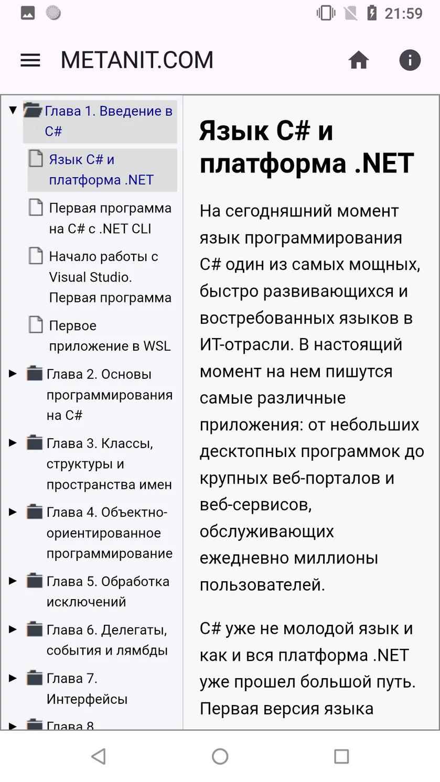Tap the home icon in header
Screen dimensions: 440x782
(x=359, y=60)
